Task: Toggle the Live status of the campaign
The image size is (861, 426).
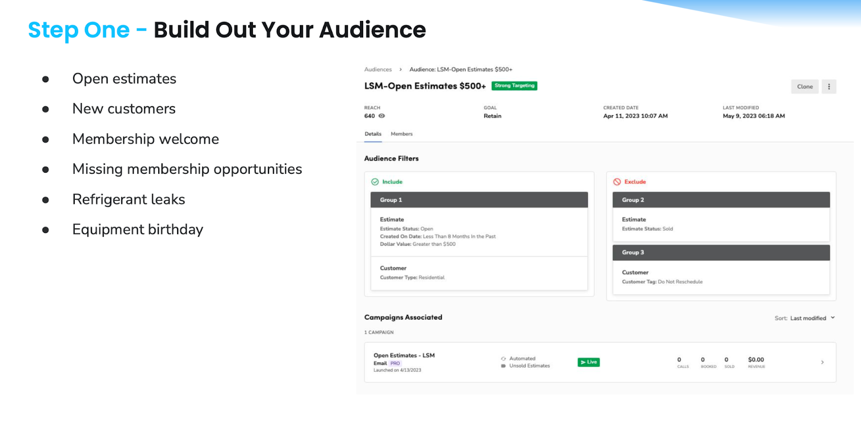Action: [x=588, y=362]
